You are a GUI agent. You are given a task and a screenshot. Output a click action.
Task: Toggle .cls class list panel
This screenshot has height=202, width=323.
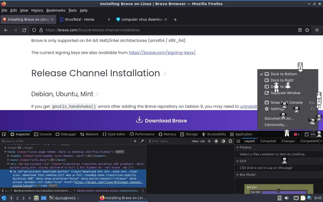(202, 141)
